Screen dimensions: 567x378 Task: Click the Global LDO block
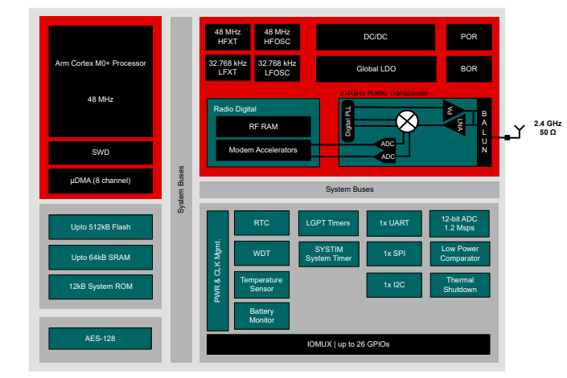click(x=376, y=69)
